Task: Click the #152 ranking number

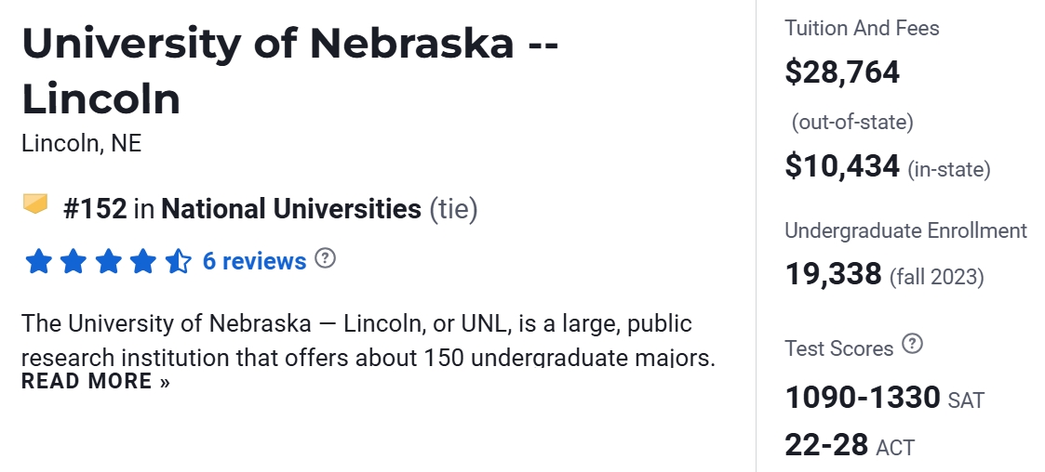Action: pyautogui.click(x=95, y=209)
